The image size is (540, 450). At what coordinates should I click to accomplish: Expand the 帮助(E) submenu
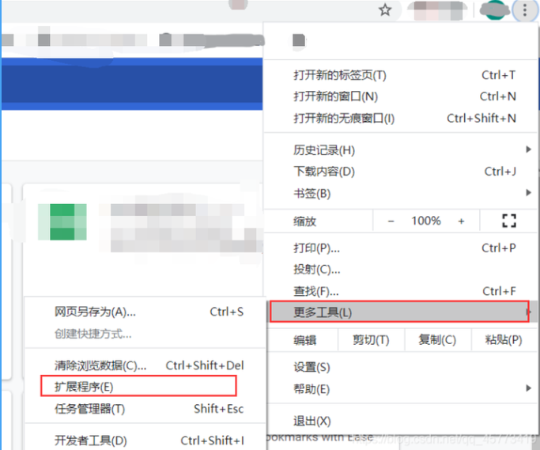tap(403, 389)
